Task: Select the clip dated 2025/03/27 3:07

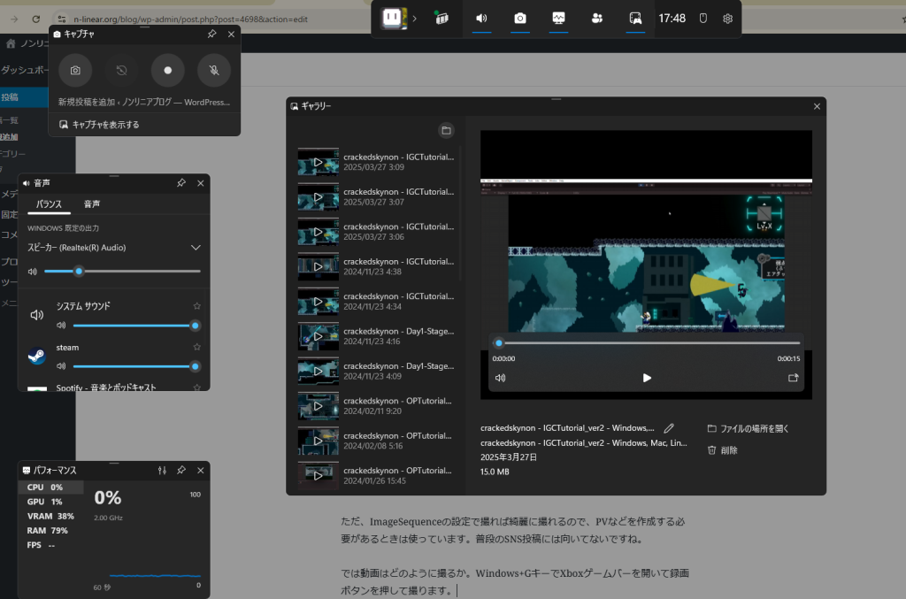Action: tap(377, 197)
